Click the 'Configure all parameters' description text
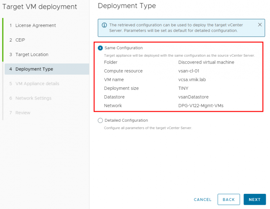The height and width of the screenshot is (209, 270). pos(148,128)
